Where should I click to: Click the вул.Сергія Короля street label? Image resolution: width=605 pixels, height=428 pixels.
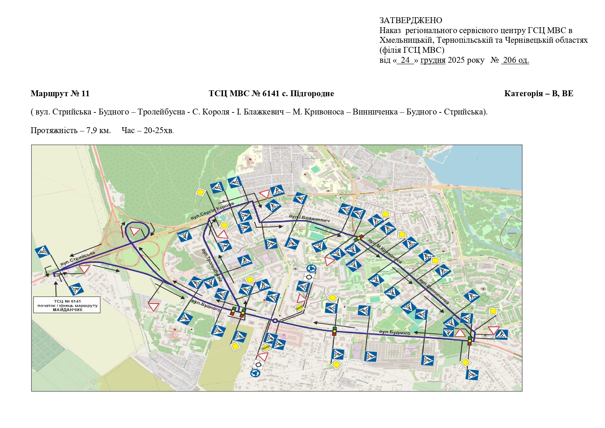click(212, 211)
